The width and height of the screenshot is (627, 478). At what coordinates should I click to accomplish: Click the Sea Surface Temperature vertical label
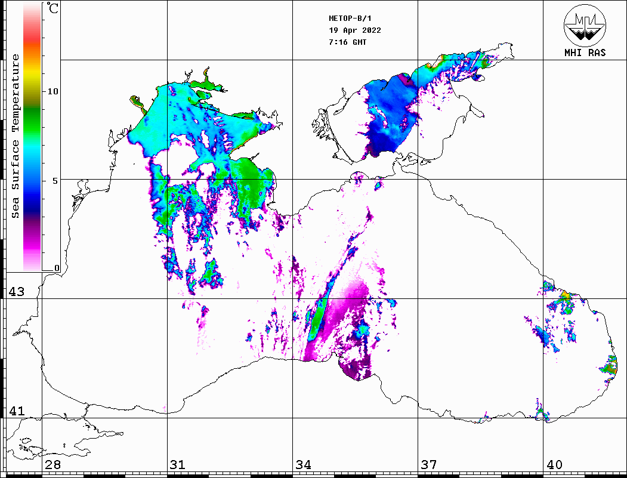coord(15,136)
